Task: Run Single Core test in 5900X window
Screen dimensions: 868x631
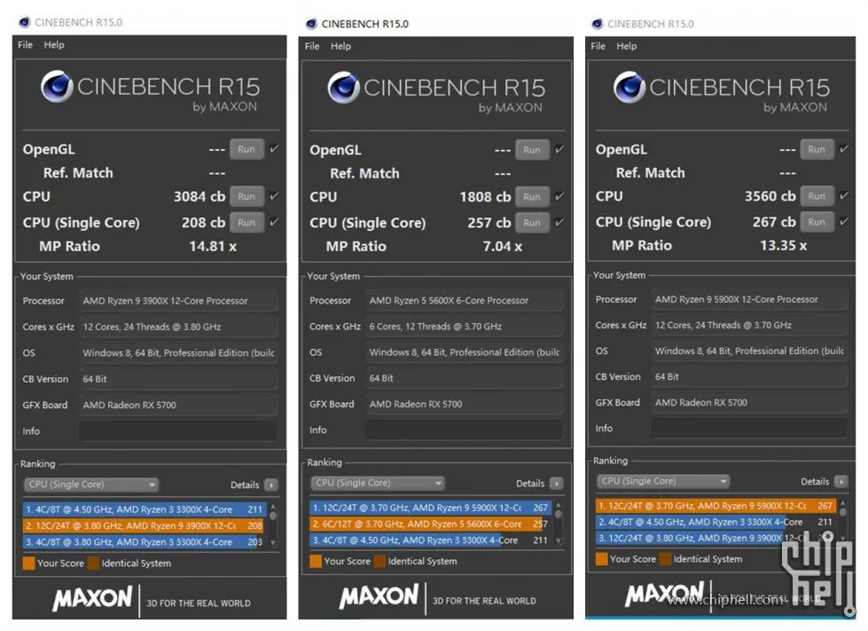Action: (x=817, y=222)
